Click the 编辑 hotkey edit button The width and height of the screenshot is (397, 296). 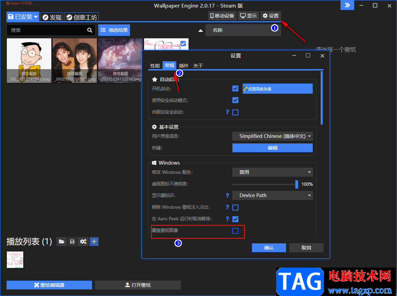click(272, 148)
